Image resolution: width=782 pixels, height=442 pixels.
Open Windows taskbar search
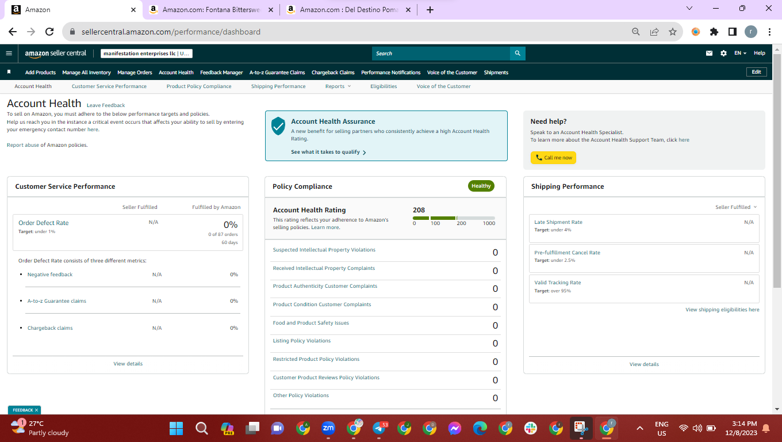coord(201,428)
